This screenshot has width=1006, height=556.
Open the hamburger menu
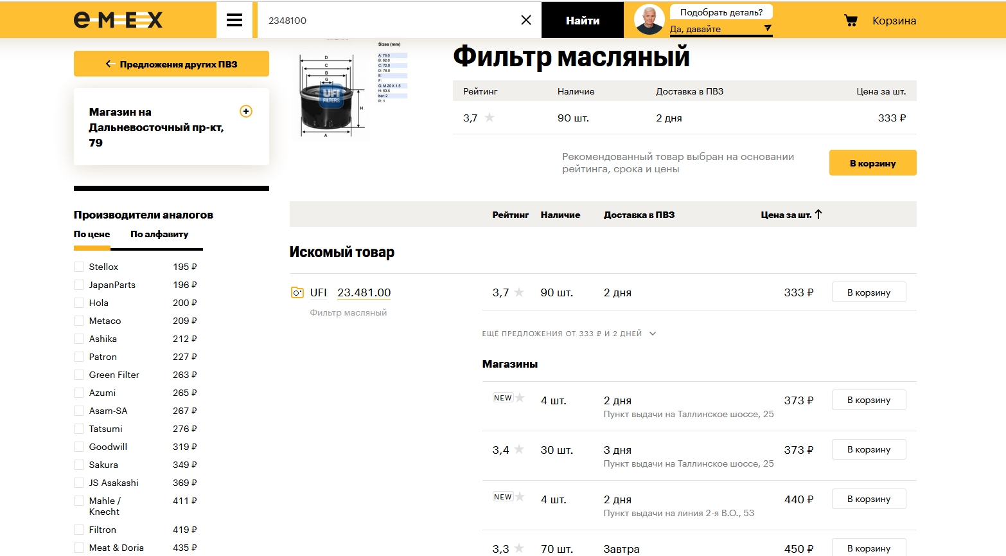pyautogui.click(x=234, y=20)
